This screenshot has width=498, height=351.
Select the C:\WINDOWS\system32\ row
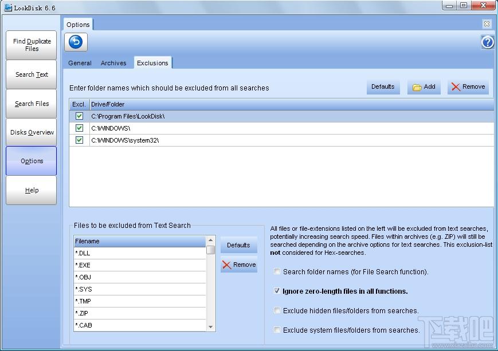click(281, 140)
